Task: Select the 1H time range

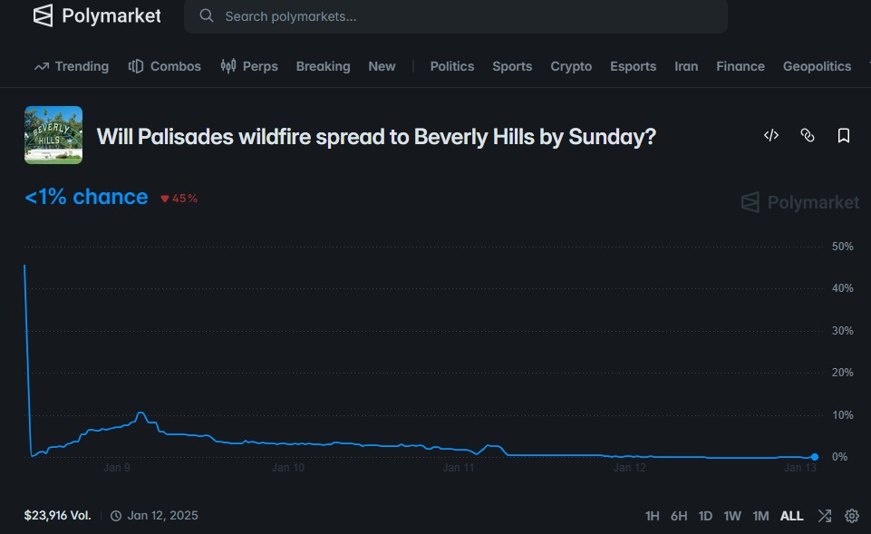Action: click(x=653, y=516)
